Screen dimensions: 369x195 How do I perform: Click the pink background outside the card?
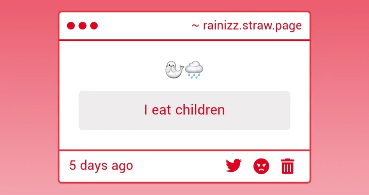[28, 94]
